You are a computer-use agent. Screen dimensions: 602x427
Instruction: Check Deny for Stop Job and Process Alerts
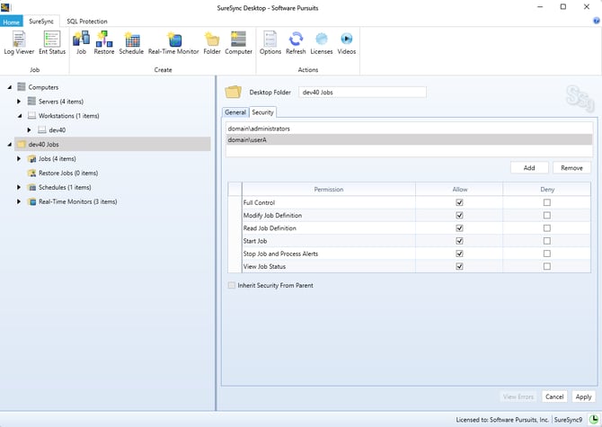point(546,254)
